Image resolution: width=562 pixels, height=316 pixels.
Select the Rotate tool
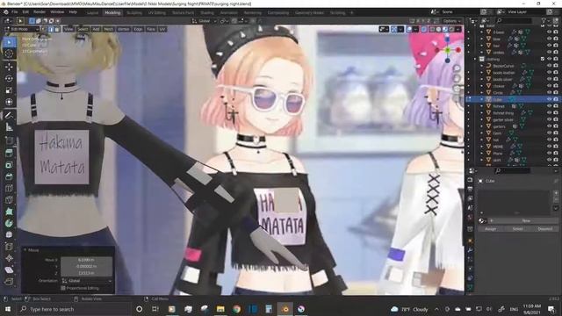(9, 78)
